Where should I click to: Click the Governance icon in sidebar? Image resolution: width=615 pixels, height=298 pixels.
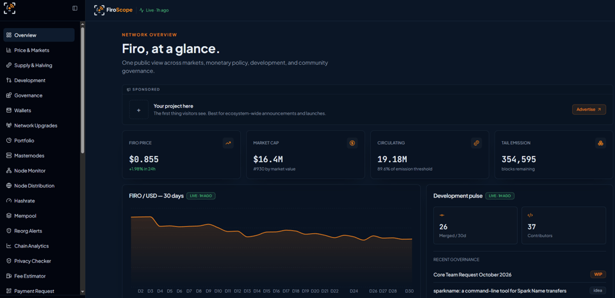tap(8, 95)
